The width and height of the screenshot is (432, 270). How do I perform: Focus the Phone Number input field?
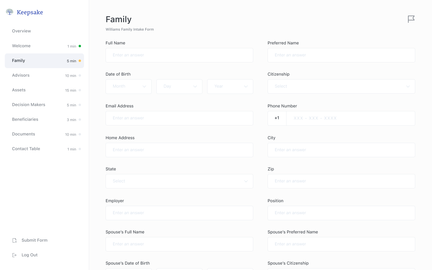[x=350, y=118]
